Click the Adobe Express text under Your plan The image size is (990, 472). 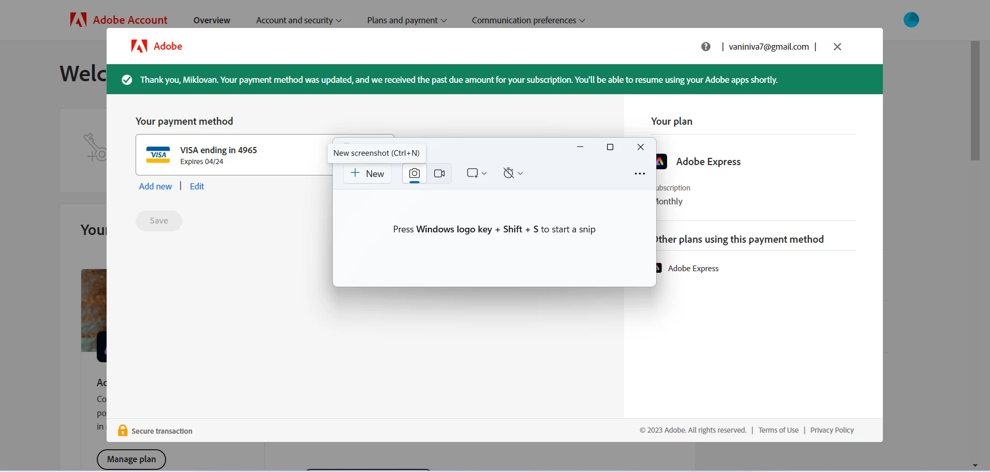(708, 161)
